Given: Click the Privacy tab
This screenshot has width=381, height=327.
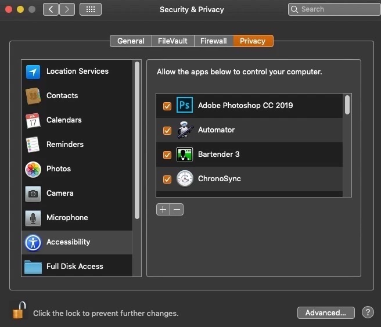Looking at the screenshot, I should 253,41.
